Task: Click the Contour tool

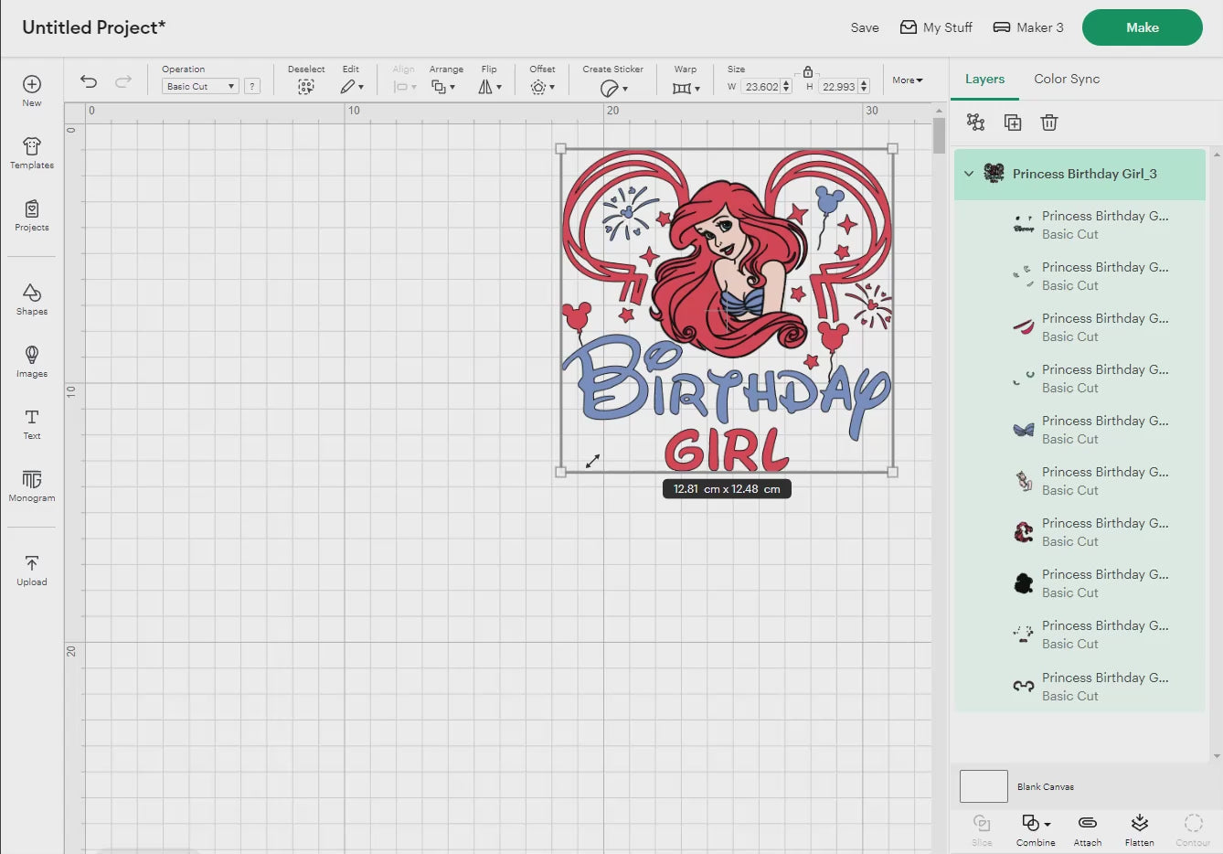Action: pos(1193,830)
